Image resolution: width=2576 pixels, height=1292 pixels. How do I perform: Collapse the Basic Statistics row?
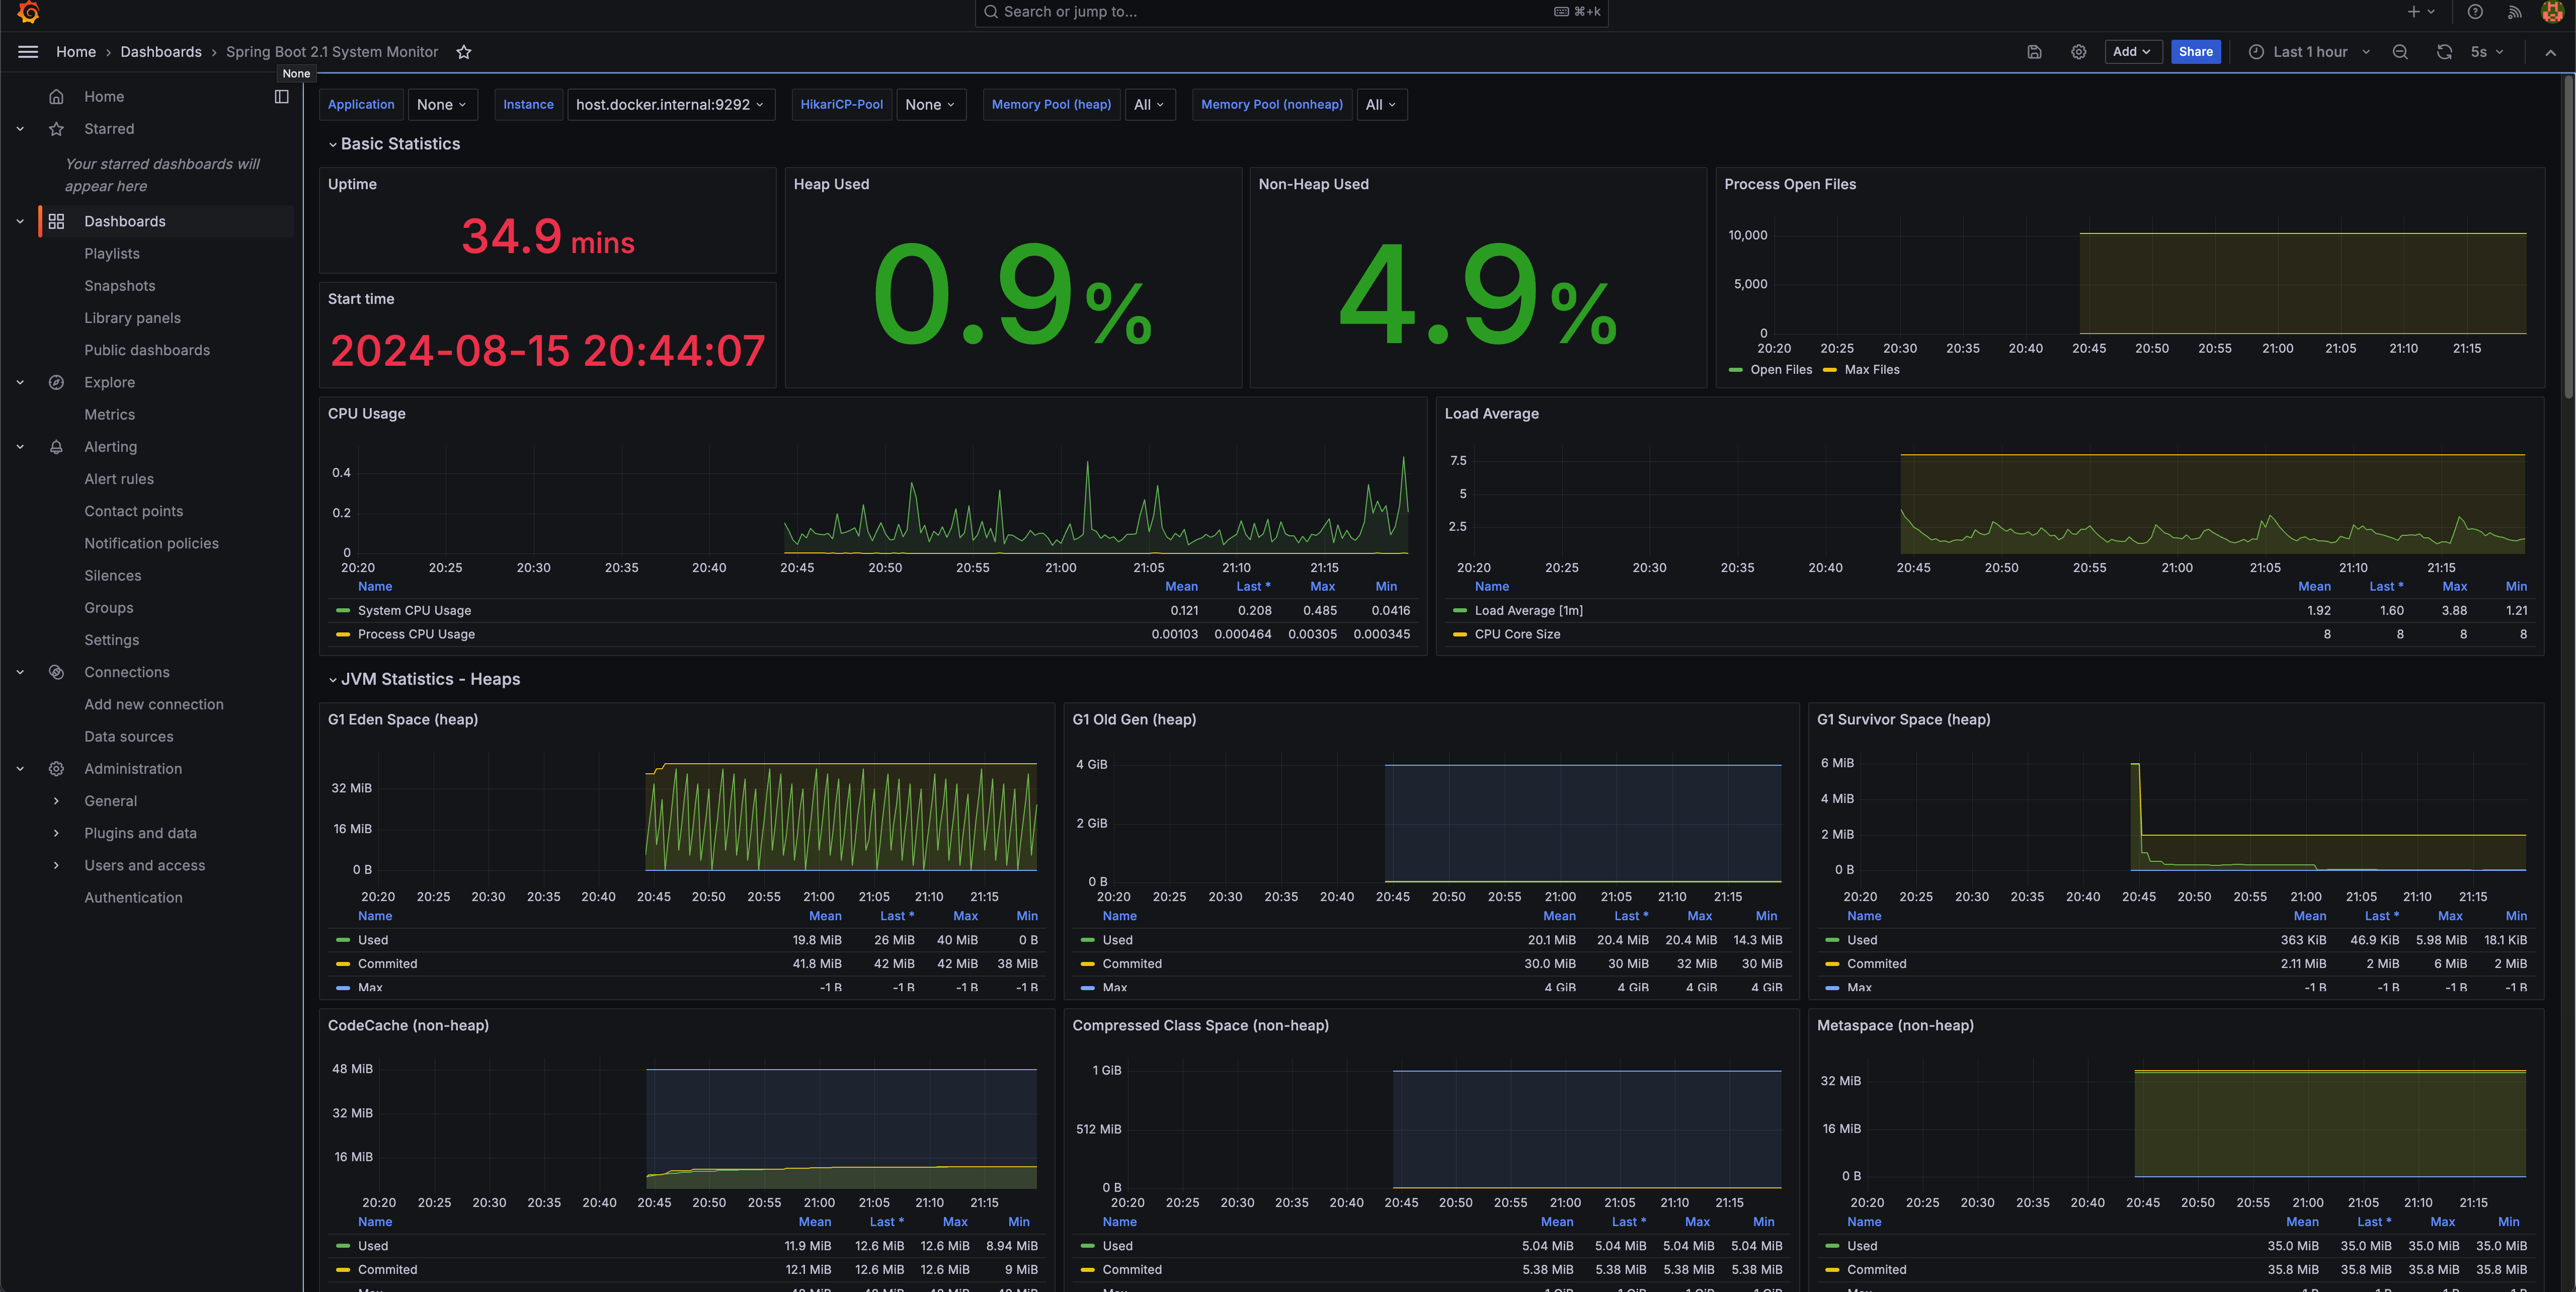pos(333,144)
